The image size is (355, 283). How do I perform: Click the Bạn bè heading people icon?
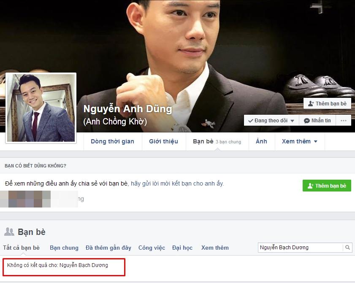coord(9,232)
